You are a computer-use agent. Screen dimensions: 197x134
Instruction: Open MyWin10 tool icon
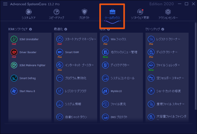(105, 91)
